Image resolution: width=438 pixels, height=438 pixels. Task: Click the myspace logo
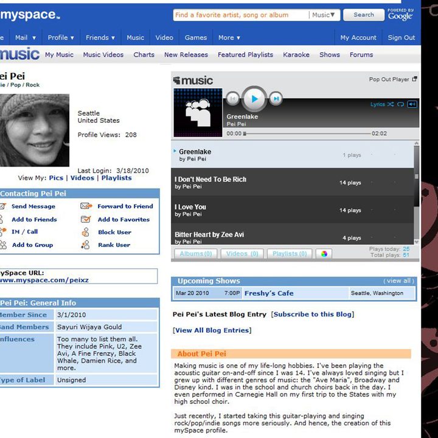click(29, 15)
